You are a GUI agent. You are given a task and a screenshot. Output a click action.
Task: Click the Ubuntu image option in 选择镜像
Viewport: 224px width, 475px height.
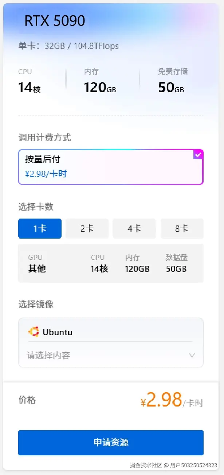pyautogui.click(x=58, y=331)
